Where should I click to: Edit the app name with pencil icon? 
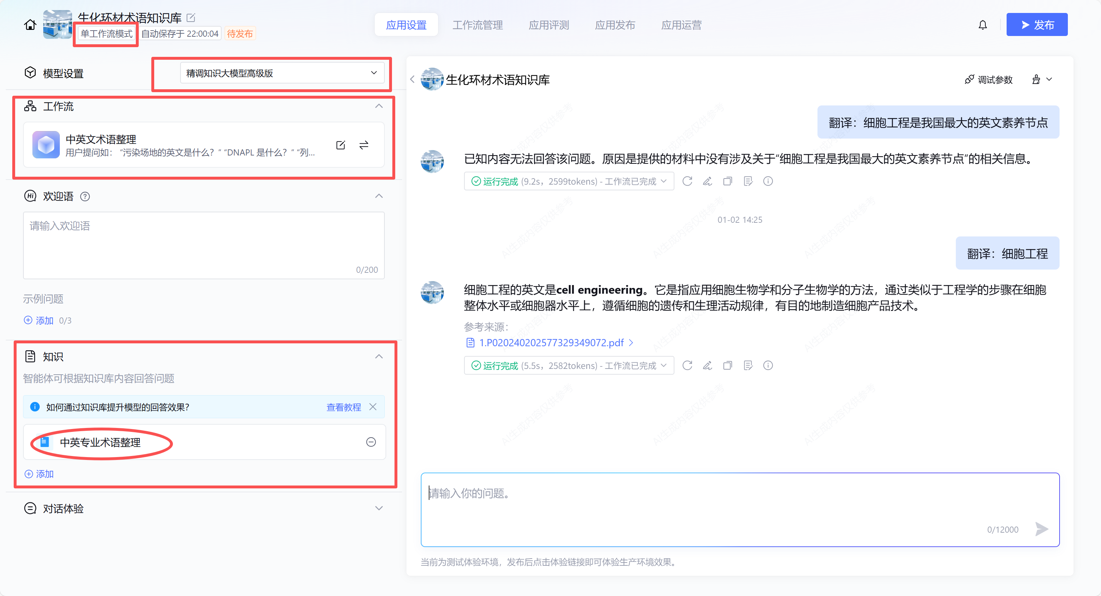(x=191, y=18)
